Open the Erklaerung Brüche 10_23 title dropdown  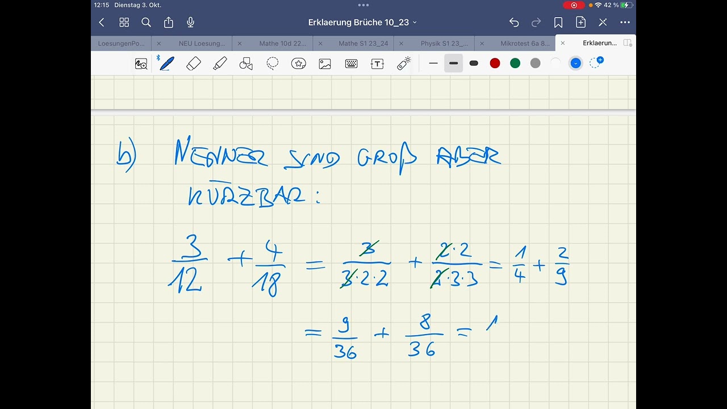pyautogui.click(x=362, y=22)
